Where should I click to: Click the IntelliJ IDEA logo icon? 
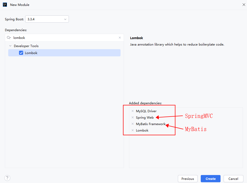5,5
